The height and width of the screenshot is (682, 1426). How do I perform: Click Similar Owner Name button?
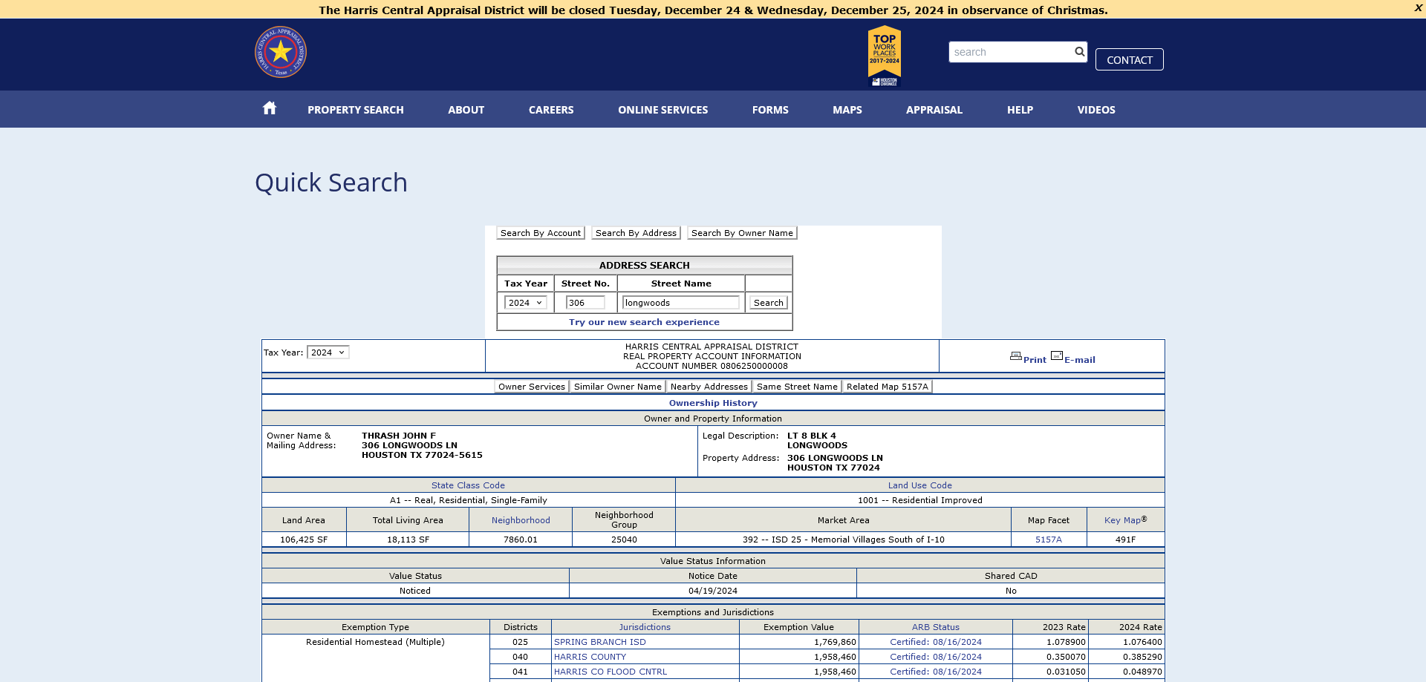(x=617, y=387)
